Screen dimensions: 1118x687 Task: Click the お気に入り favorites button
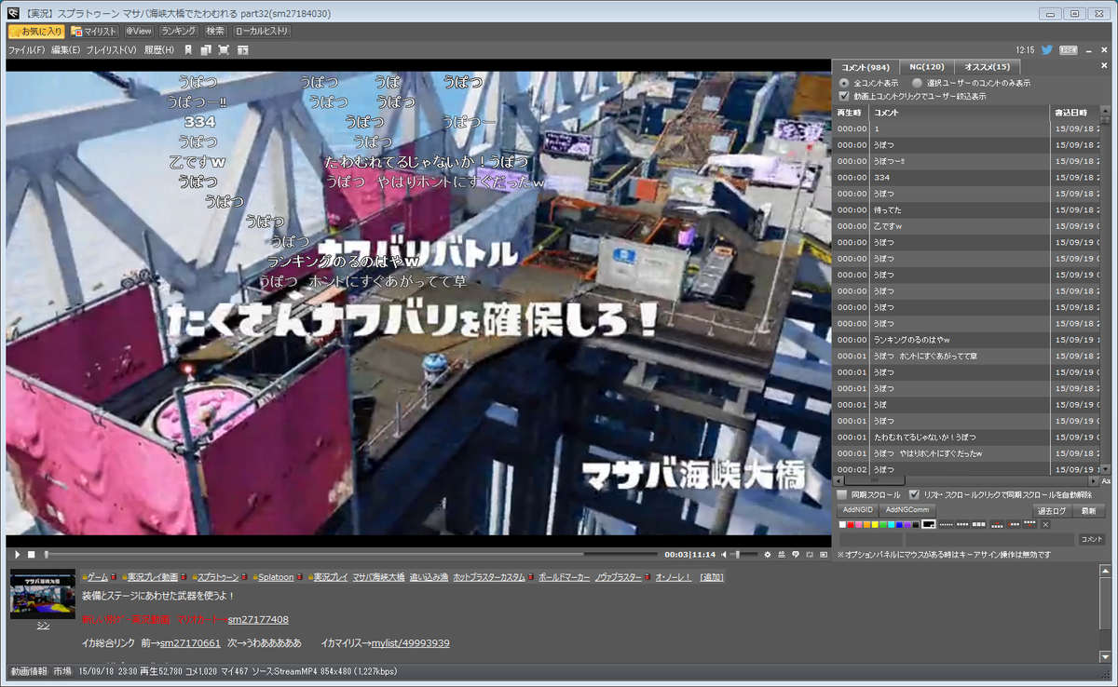pyautogui.click(x=35, y=31)
